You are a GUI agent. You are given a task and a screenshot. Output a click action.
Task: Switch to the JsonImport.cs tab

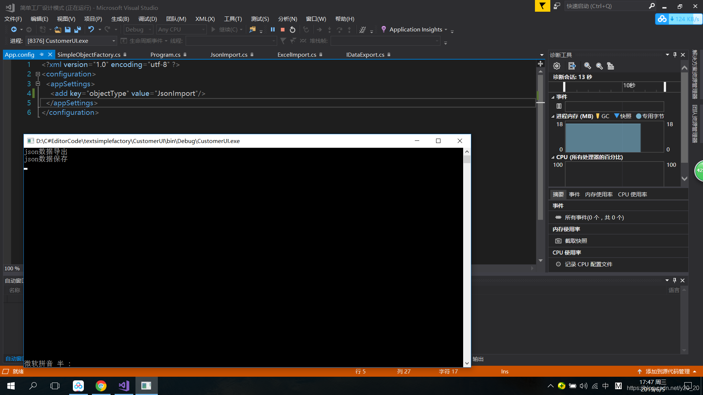[x=229, y=54]
